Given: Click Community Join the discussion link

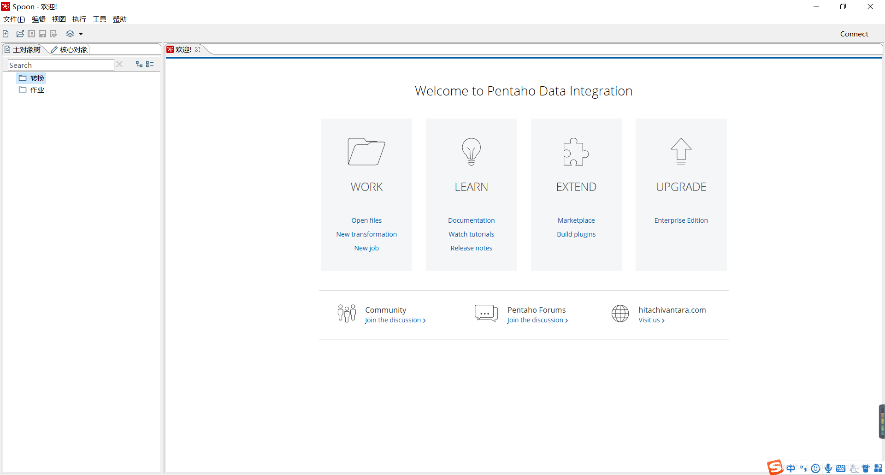Looking at the screenshot, I should (395, 320).
